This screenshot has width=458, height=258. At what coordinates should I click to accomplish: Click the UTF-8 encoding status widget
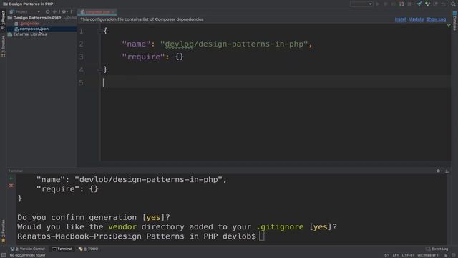pos(408,255)
